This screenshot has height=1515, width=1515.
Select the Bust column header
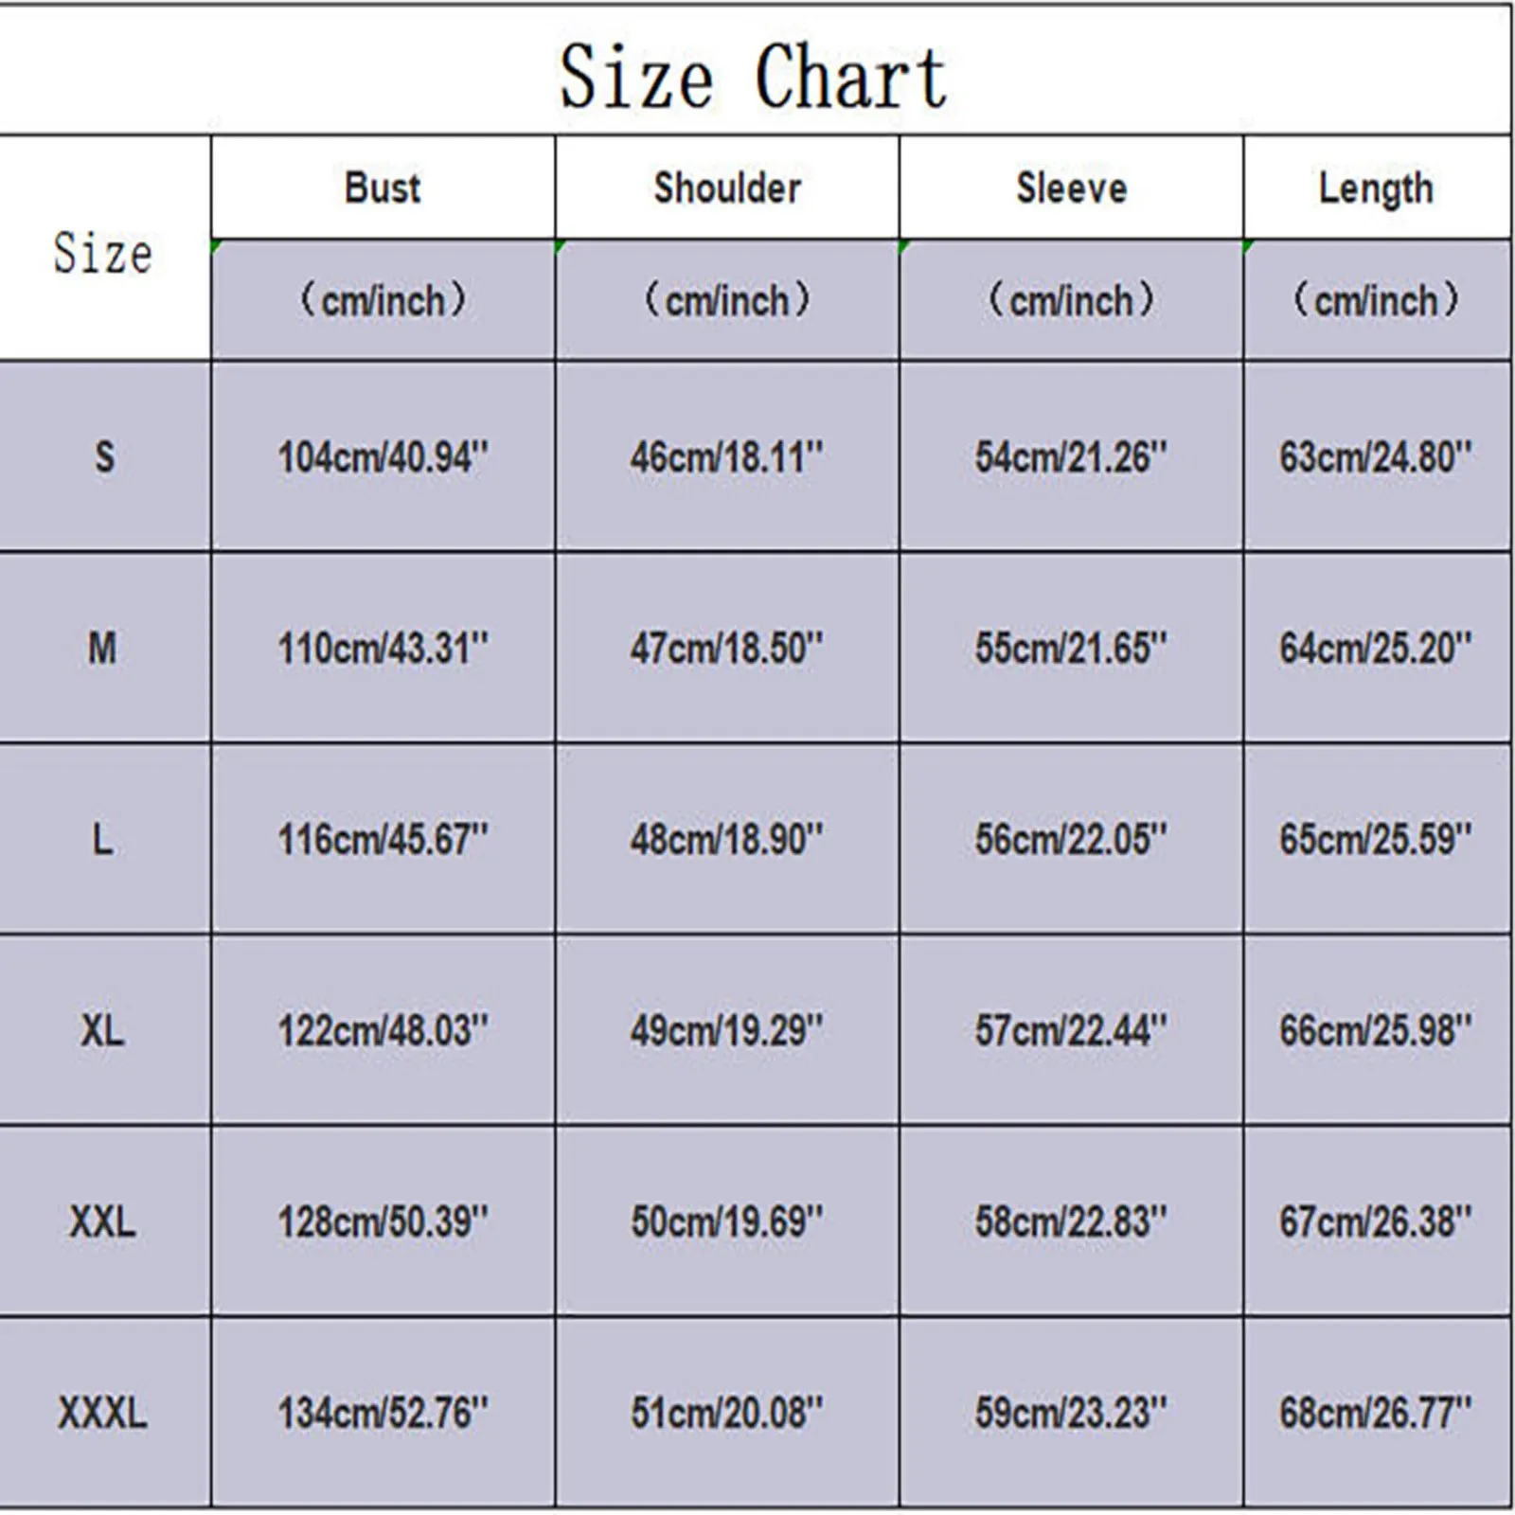click(383, 187)
